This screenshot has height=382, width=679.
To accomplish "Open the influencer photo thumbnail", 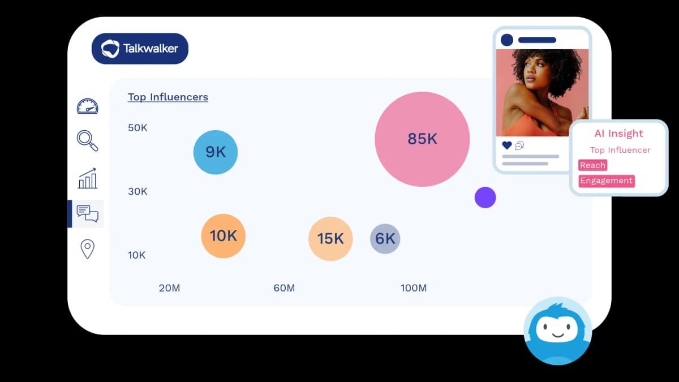I will (542, 92).
